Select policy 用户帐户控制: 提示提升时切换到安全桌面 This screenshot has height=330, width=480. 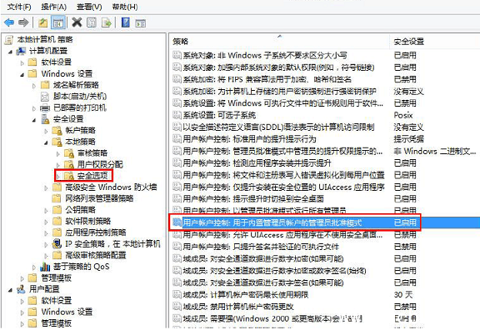253,198
